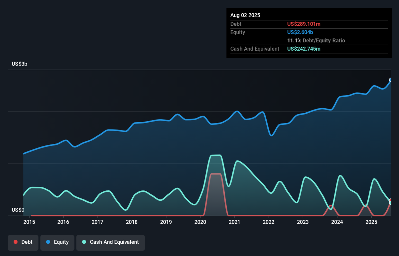Toggle the Equity series in the legend
The height and width of the screenshot is (256, 399).
pyautogui.click(x=57, y=242)
